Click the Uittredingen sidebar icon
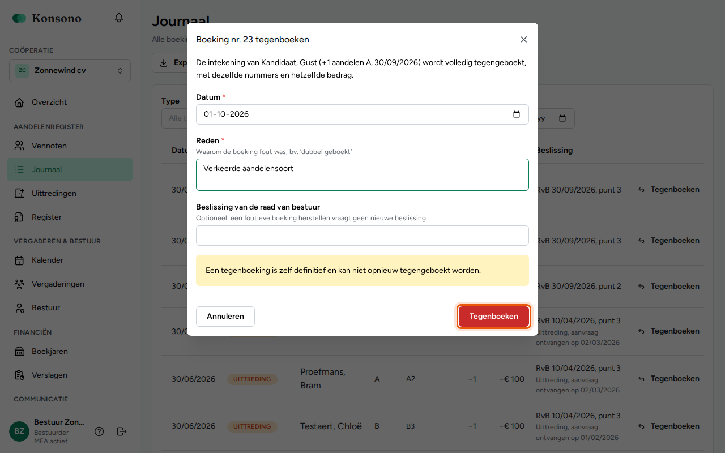This screenshot has height=453, width=725. [19, 194]
